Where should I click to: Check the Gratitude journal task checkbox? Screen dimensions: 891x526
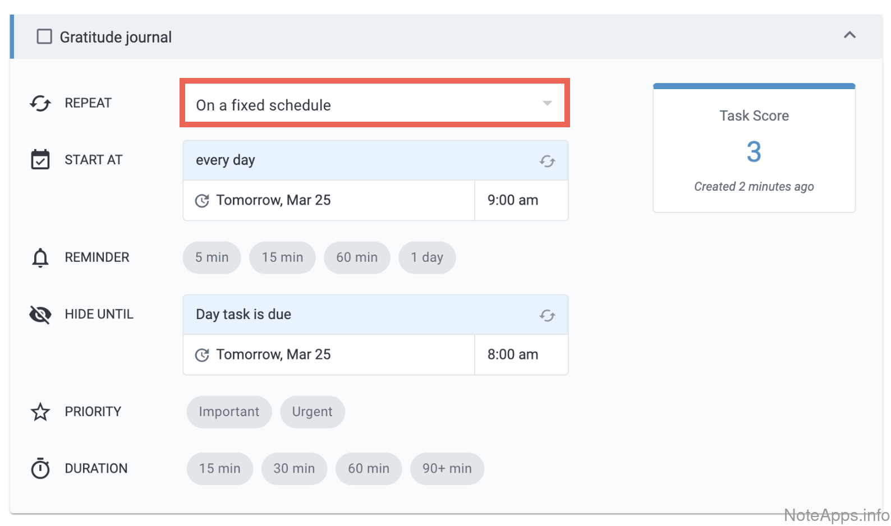click(x=44, y=37)
